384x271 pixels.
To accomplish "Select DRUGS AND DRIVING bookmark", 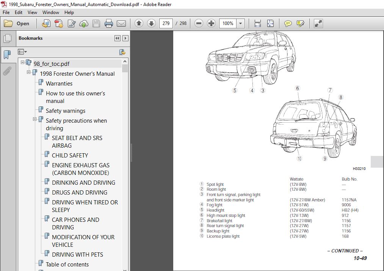I will click(80, 193).
